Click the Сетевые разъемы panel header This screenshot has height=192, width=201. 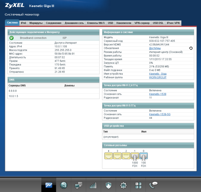(x=148, y=145)
